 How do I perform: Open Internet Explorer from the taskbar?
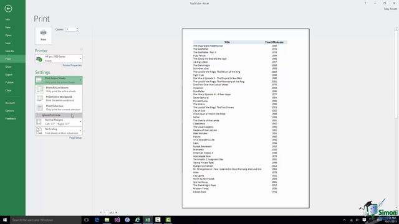click(137, 220)
